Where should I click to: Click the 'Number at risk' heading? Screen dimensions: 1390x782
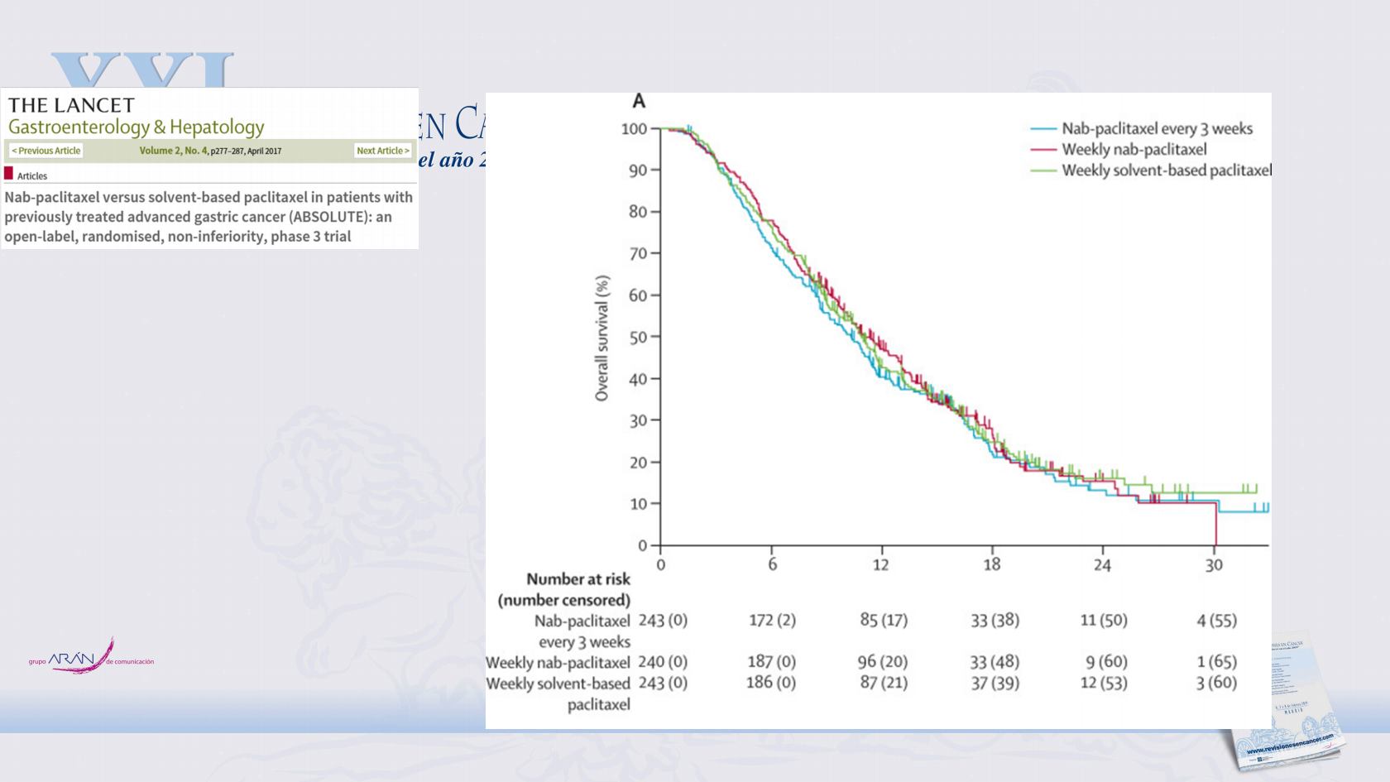pyautogui.click(x=578, y=579)
